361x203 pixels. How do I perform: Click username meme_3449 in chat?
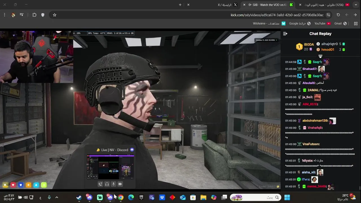click(x=316, y=186)
